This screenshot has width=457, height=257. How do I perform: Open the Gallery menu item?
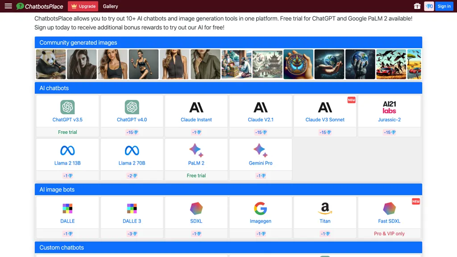111,6
